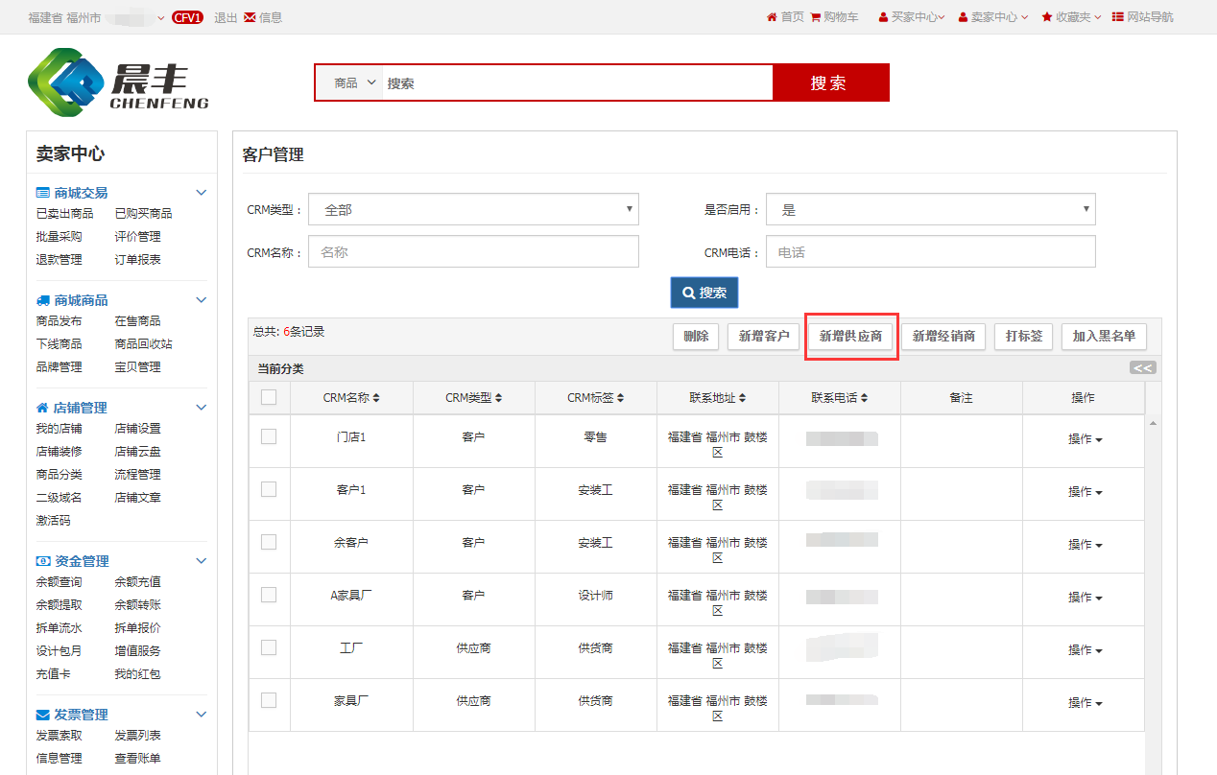Toggle the select-all checkbox in table header
This screenshot has width=1217, height=775.
269,397
